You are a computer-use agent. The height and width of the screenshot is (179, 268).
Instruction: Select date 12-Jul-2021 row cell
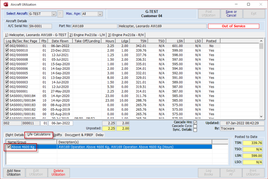pos(60,55)
